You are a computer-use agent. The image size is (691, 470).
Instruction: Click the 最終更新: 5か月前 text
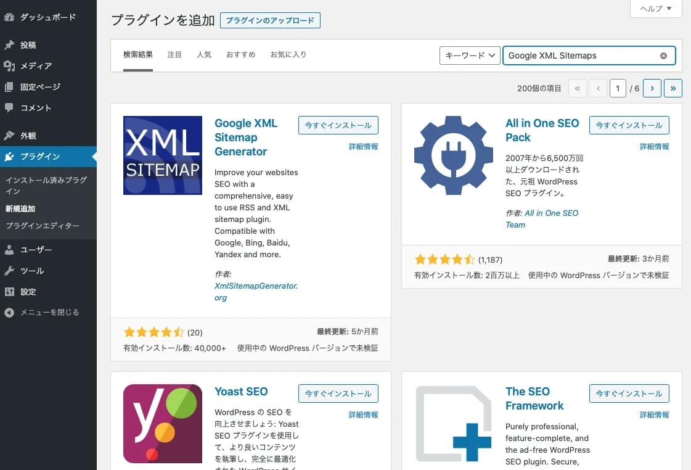(x=347, y=332)
